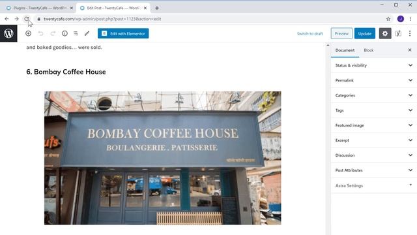This screenshot has height=235, width=417.
Task: Open a new browser tab
Action: (157, 8)
